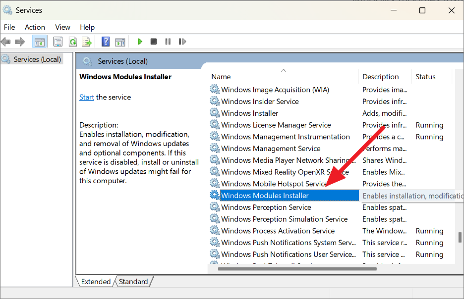
Task: Select the Windows Installer service name
Action: [250, 113]
